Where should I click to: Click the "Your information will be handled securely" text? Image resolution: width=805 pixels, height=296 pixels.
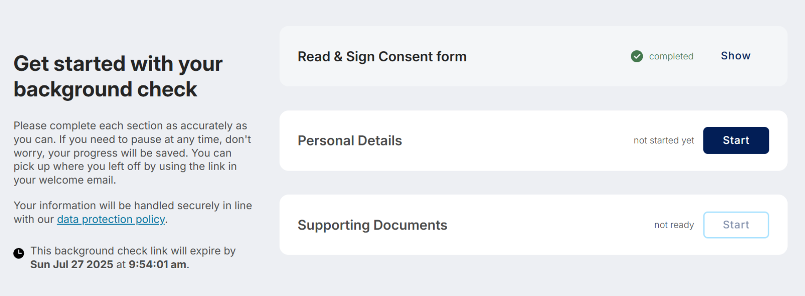tap(132, 206)
